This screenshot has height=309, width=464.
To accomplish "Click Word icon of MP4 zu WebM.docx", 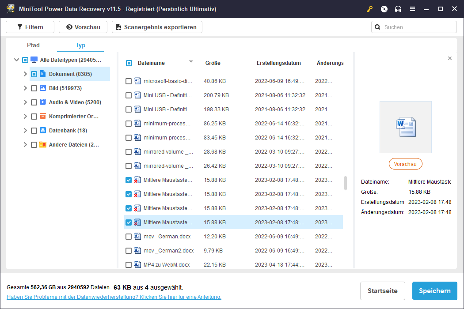I will pyautogui.click(x=137, y=264).
